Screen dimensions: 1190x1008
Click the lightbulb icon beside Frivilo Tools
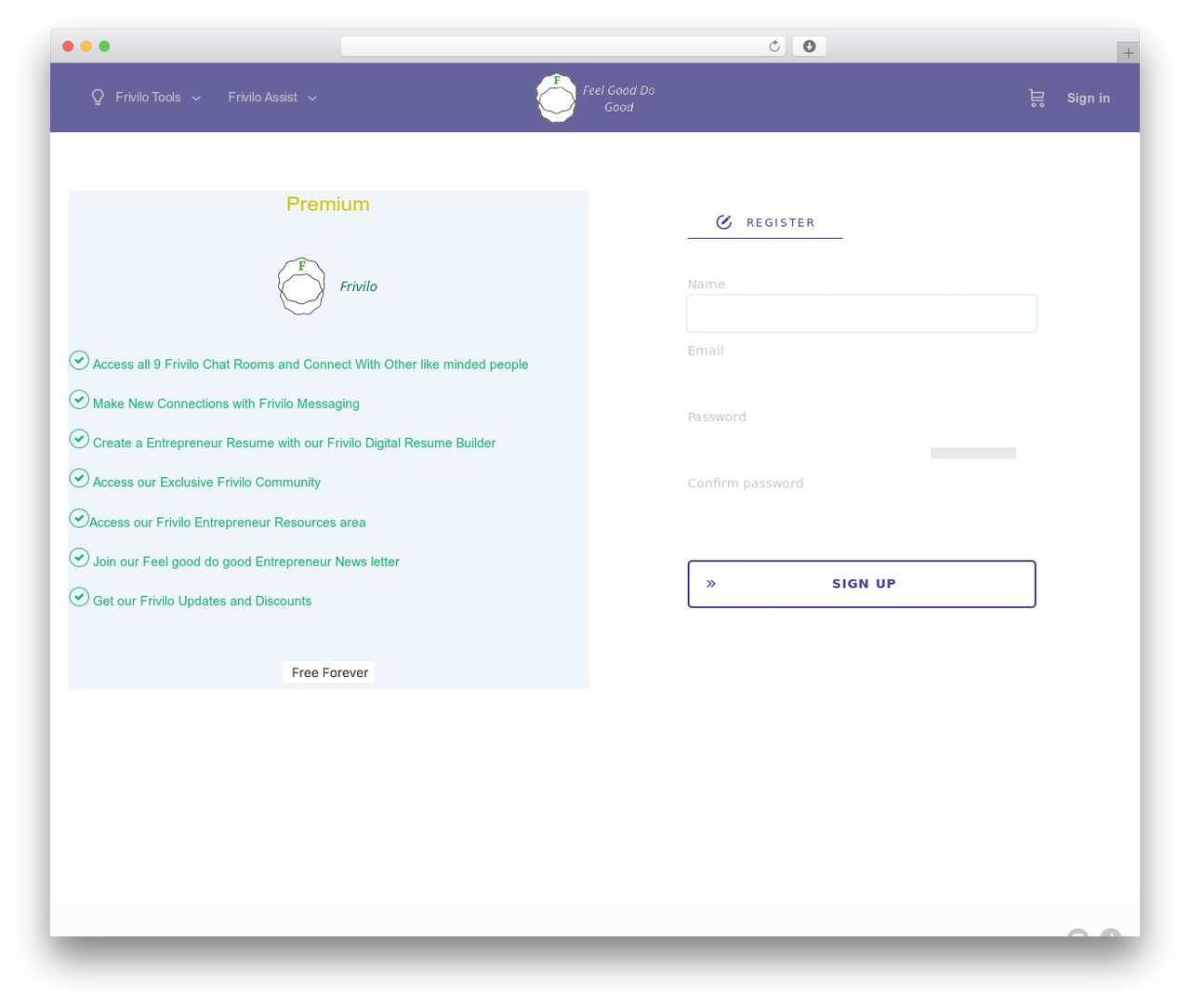tap(98, 97)
